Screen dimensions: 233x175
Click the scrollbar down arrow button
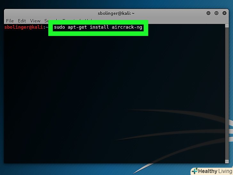[x=227, y=162]
